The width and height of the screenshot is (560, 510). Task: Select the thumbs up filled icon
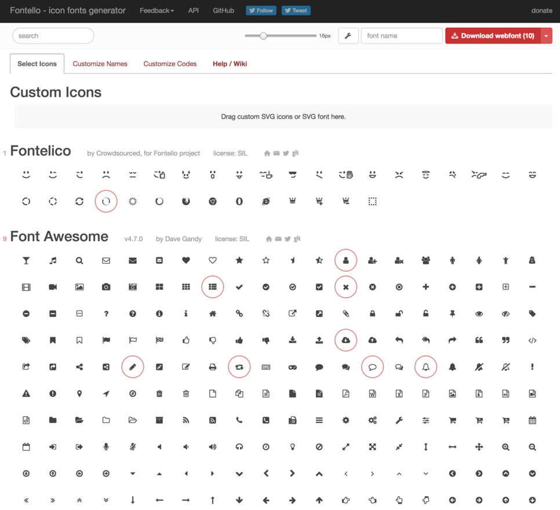coord(239,340)
